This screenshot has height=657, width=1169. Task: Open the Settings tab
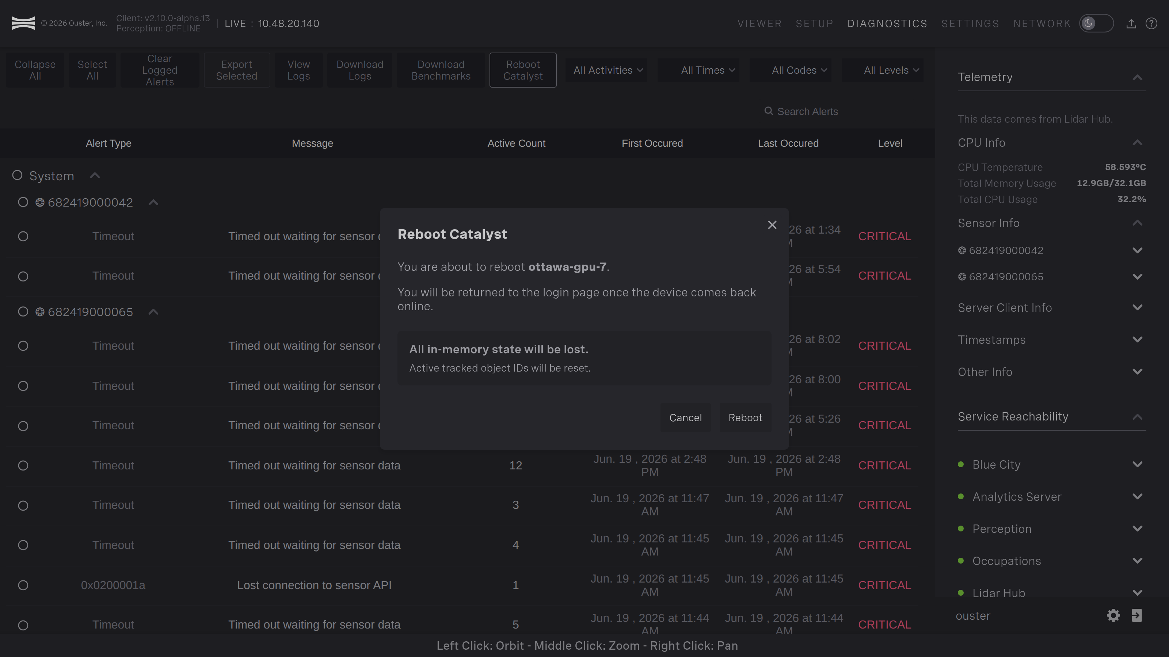(970, 24)
